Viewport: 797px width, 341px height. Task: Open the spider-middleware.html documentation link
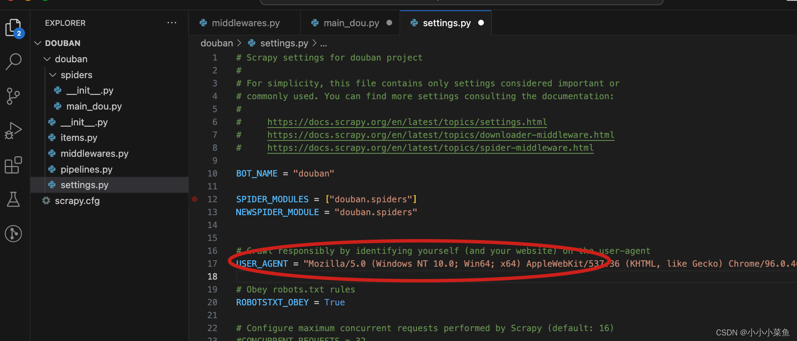coord(430,148)
